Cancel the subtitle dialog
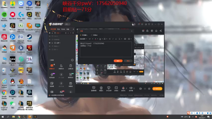This screenshot has height=119, width=212. [x=128, y=61]
